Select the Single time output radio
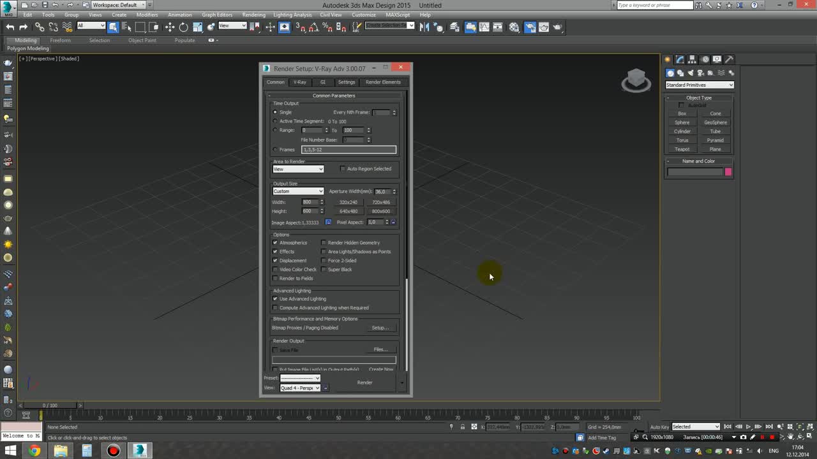Screen dimensions: 817x459 tap(275, 112)
